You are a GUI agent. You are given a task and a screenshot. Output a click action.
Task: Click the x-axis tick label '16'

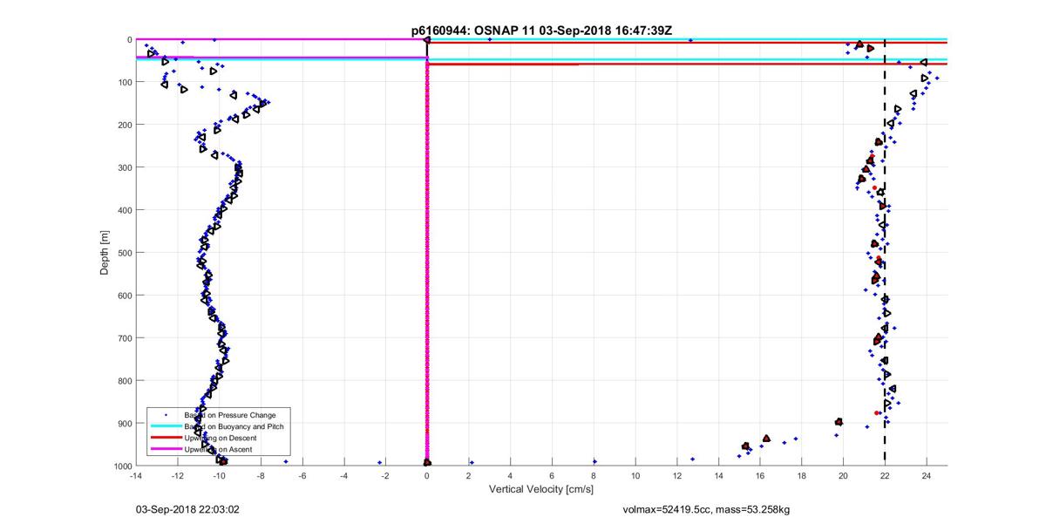coord(760,475)
